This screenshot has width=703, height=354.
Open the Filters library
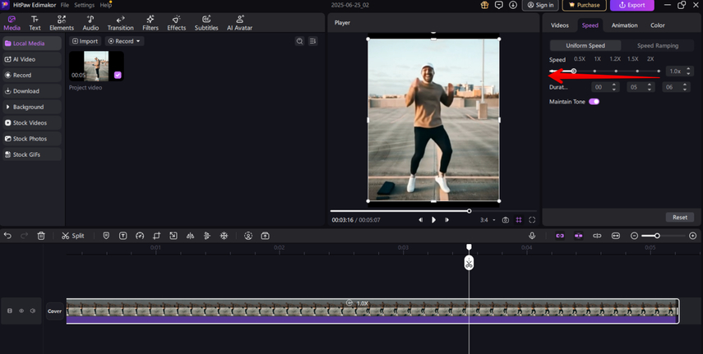[x=150, y=23]
